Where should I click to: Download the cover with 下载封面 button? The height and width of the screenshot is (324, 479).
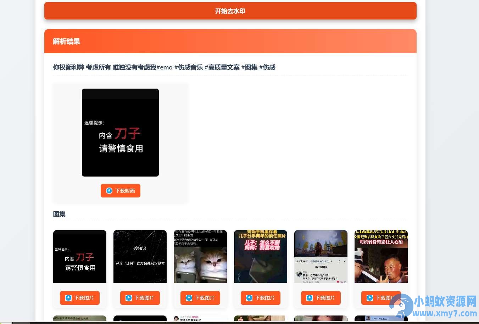tap(121, 191)
